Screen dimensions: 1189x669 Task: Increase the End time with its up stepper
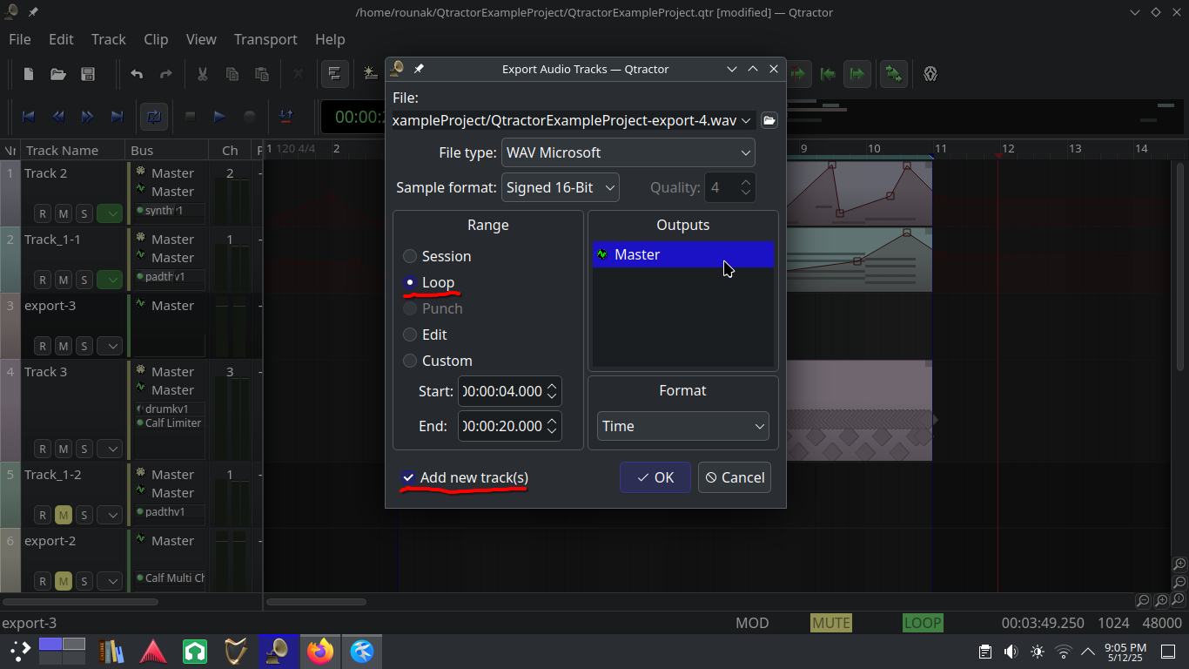tap(552, 421)
